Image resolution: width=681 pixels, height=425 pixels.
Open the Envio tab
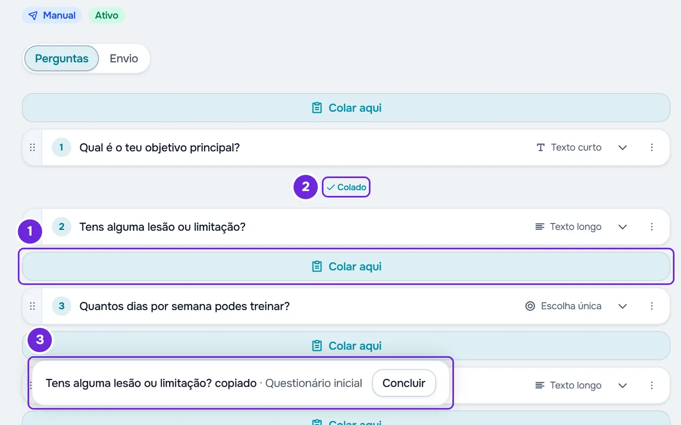click(124, 59)
